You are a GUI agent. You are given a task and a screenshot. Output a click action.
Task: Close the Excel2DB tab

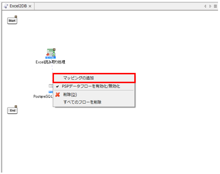point(30,6)
